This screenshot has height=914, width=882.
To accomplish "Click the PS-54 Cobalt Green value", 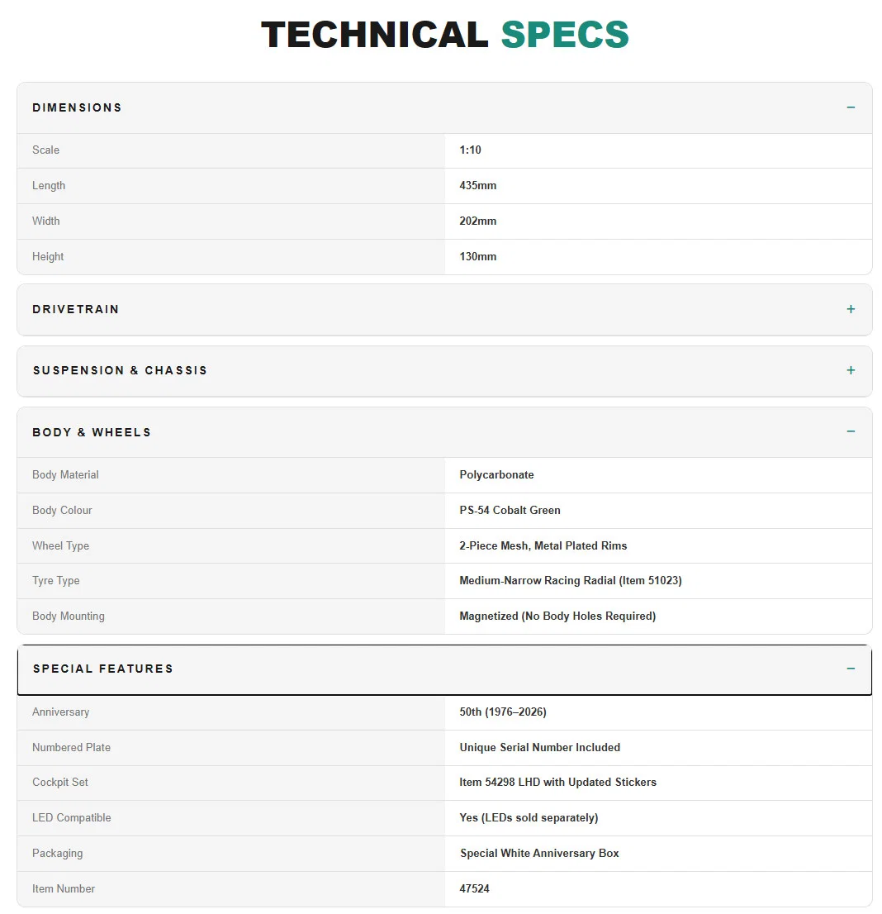I will pyautogui.click(x=510, y=510).
